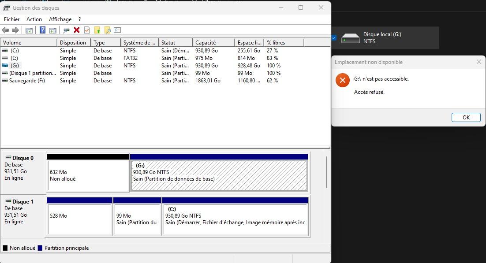Open the Fichier menu

[x=12, y=19]
